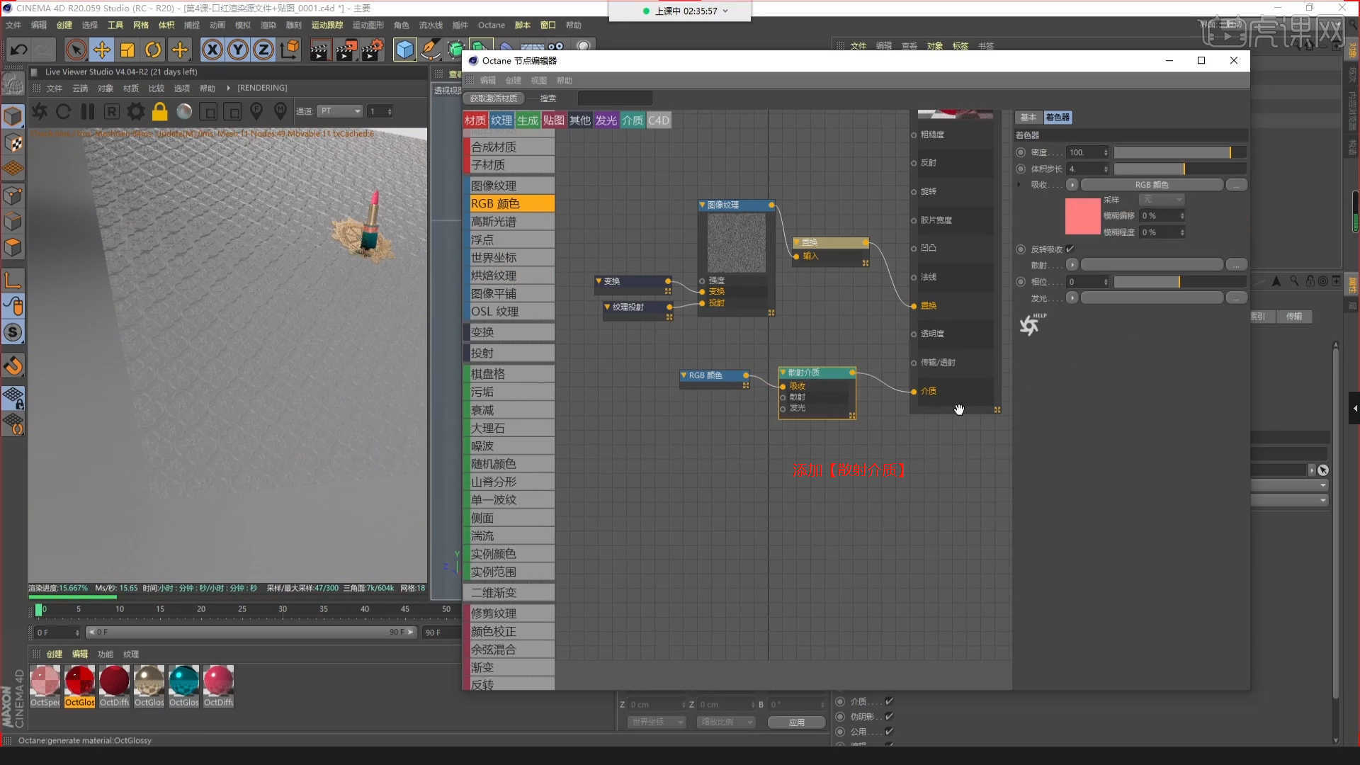Click the coordinate system icon
The height and width of the screenshot is (765, 1360).
(290, 50)
